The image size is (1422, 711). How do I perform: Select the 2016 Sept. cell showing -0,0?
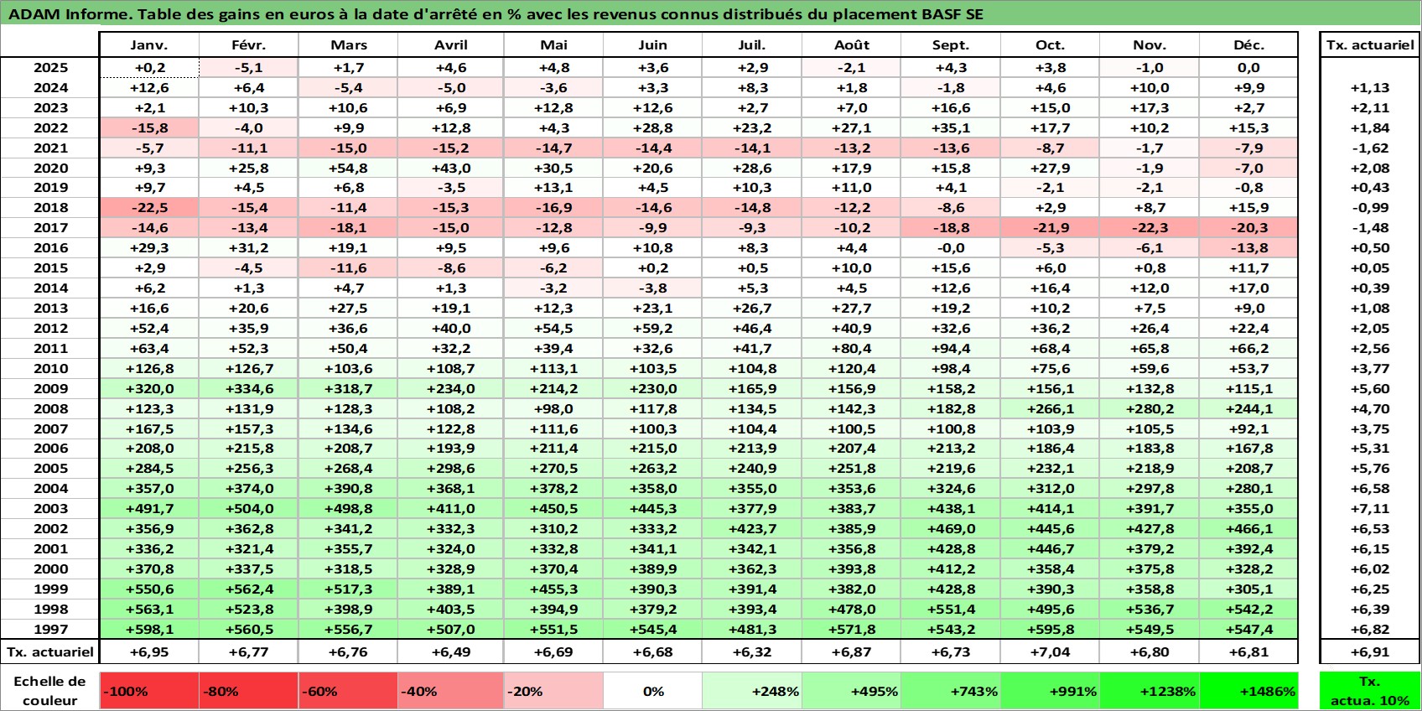pyautogui.click(x=951, y=248)
